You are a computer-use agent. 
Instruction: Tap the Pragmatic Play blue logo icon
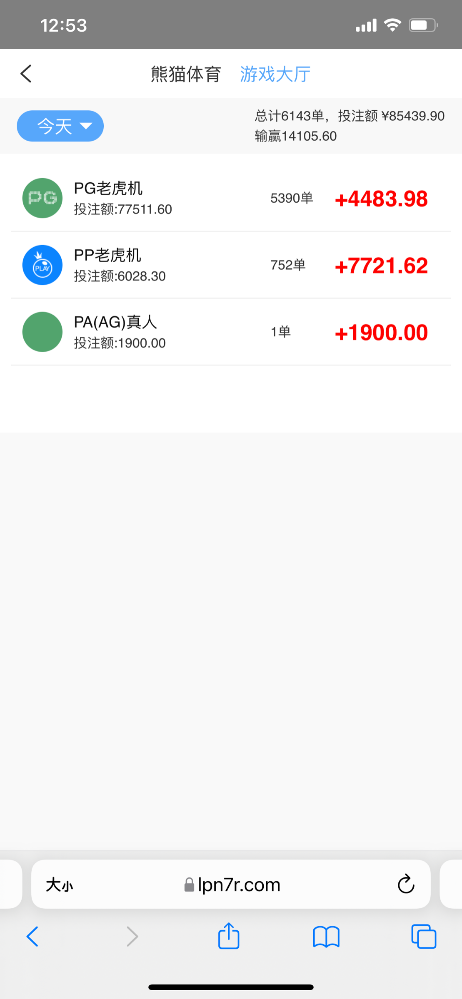[x=42, y=265]
